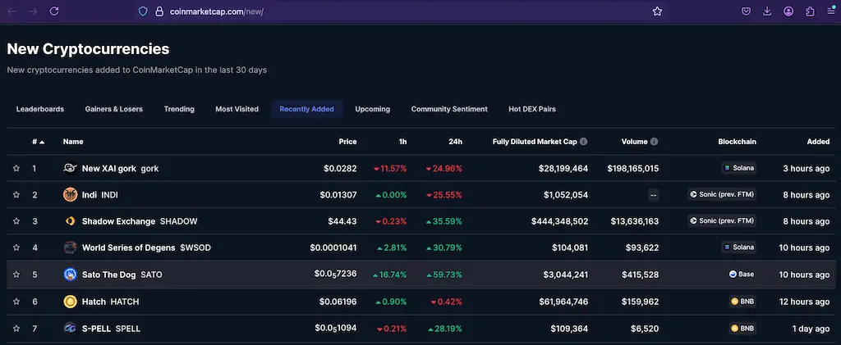Click the browser forward arrow

point(33,11)
